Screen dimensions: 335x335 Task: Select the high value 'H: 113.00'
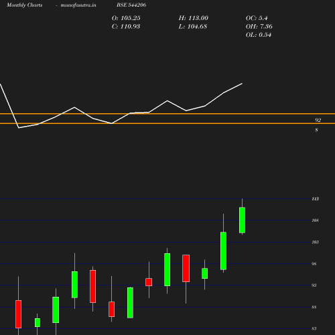[194, 18]
